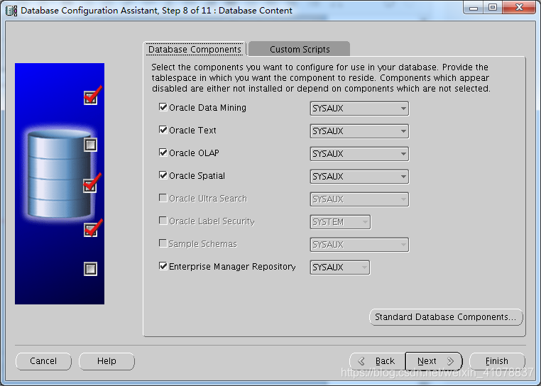
Task: Click the Sample Schemas checkbox
Action: pyautogui.click(x=163, y=243)
